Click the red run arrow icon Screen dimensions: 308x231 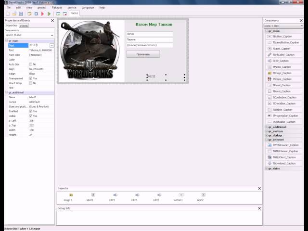click(x=42, y=14)
